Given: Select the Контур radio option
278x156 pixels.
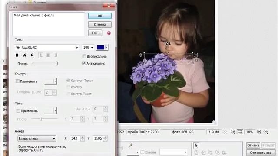Looking at the screenshot, I should [x=68, y=87].
